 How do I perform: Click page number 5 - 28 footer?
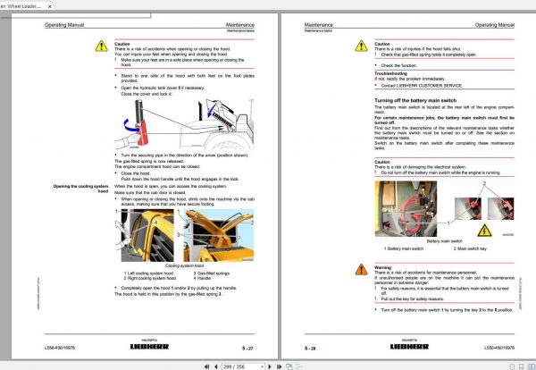coord(310,349)
